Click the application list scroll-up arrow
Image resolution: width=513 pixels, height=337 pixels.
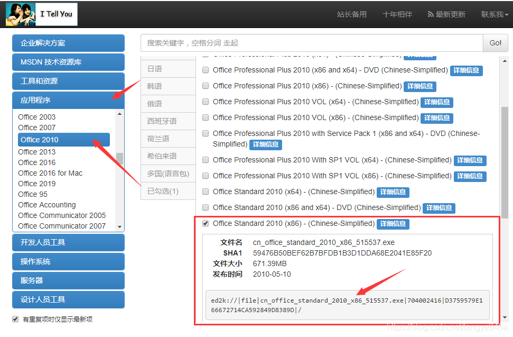tap(120, 114)
